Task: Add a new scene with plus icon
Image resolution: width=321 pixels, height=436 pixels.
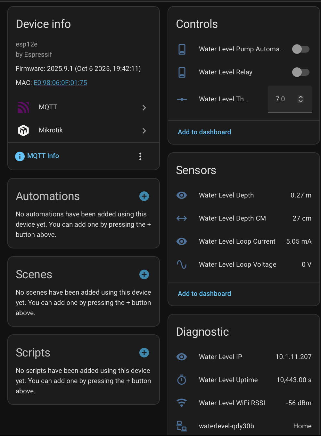Action: pos(144,274)
